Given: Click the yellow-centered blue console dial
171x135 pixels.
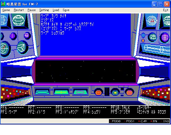Looking at the screenshot, I should 115,92.
